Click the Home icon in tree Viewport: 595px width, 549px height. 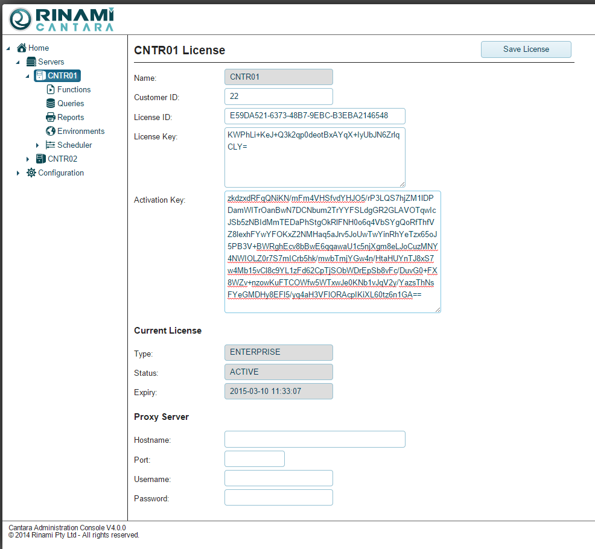point(22,48)
